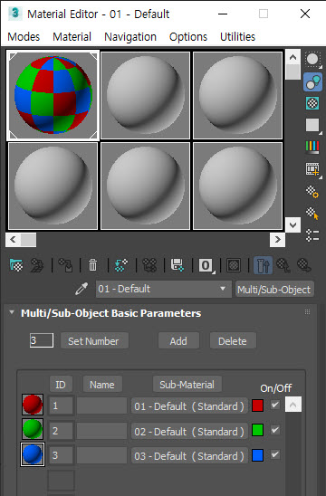This screenshot has height=496, width=326.
Task: Open the 01 - Default material name dropdown
Action: pyautogui.click(x=164, y=289)
